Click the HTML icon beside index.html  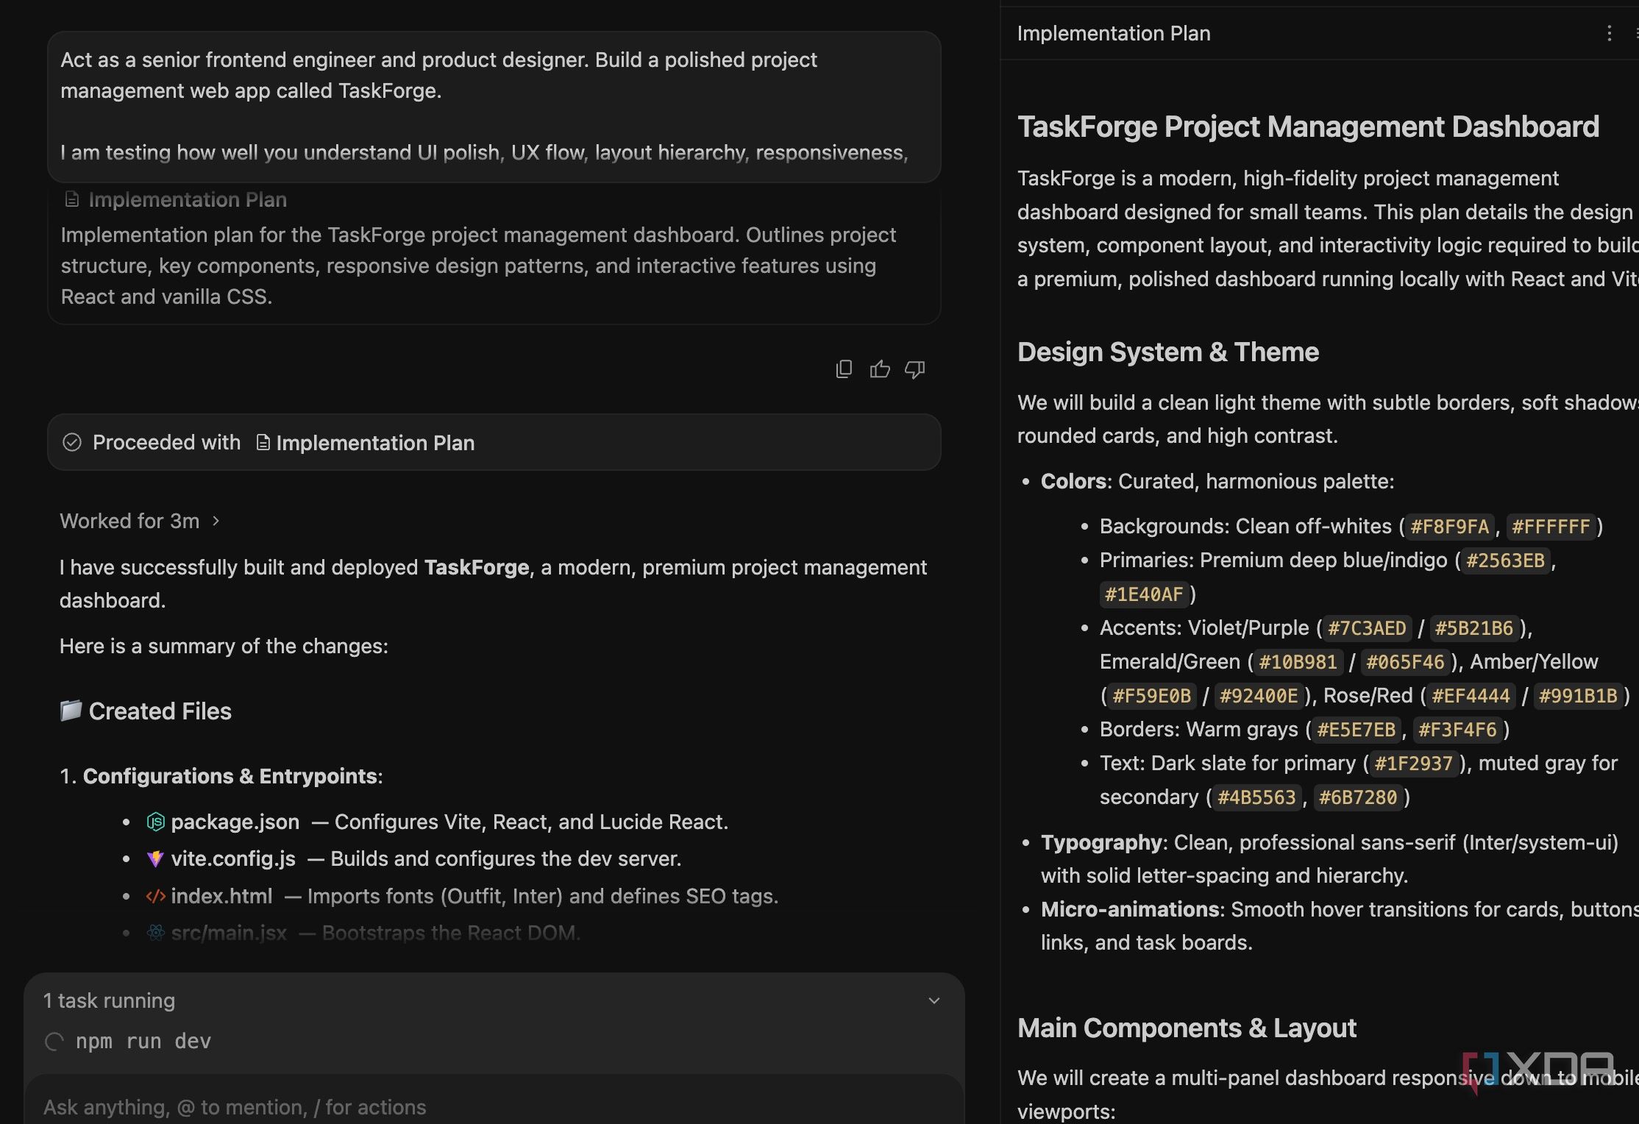pyautogui.click(x=155, y=896)
